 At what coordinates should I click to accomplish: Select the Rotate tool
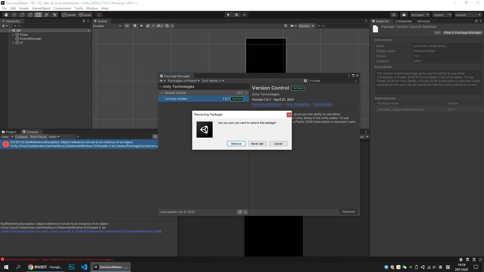pyautogui.click(x=22, y=15)
